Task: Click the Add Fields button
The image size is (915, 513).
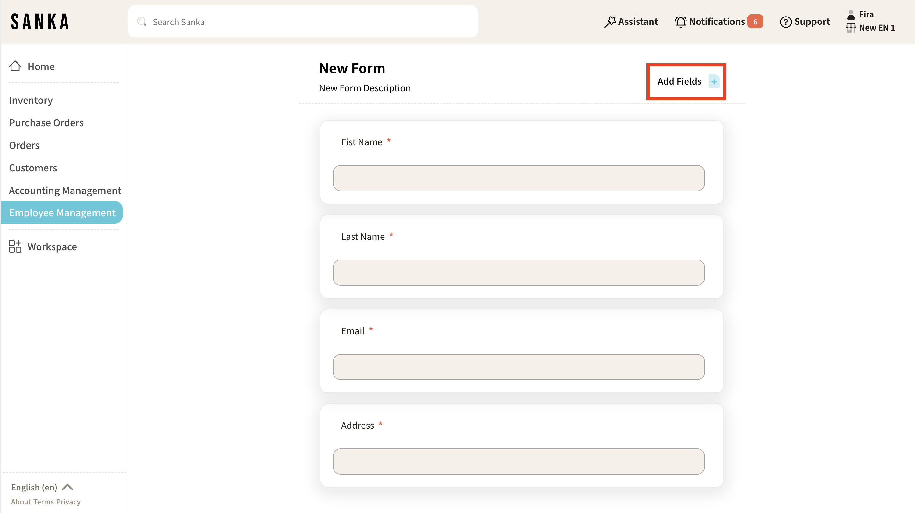Action: tap(679, 81)
